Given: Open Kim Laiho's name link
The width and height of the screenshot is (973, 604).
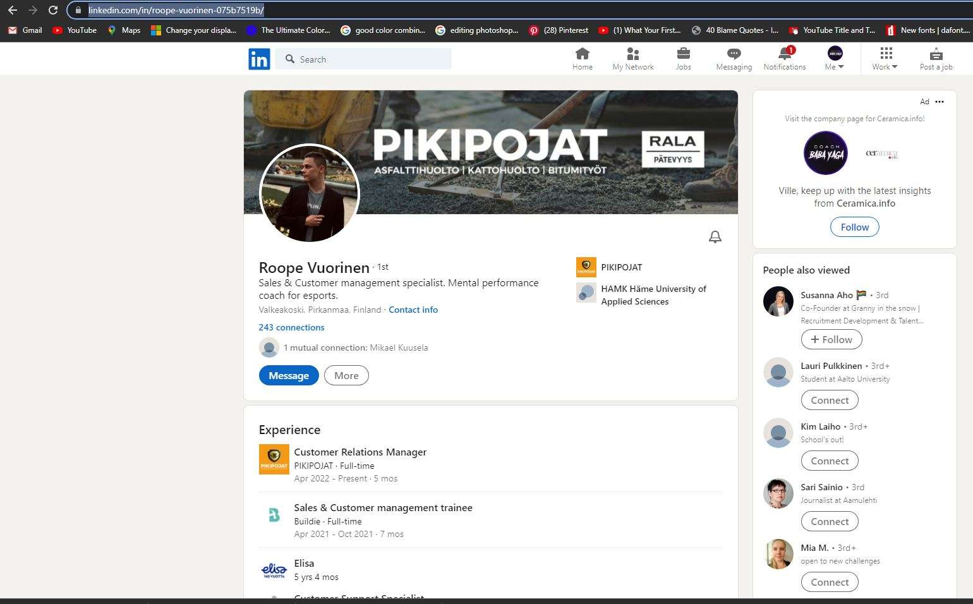Looking at the screenshot, I should (x=820, y=426).
